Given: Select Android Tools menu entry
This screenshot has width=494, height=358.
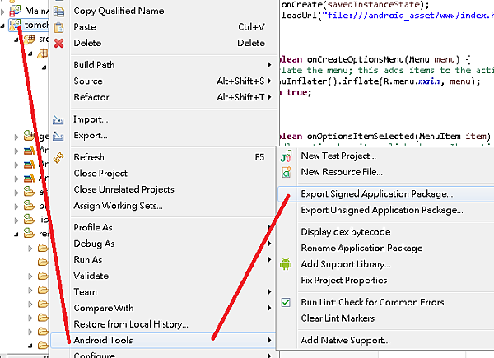Looking at the screenshot, I should [x=163, y=341].
